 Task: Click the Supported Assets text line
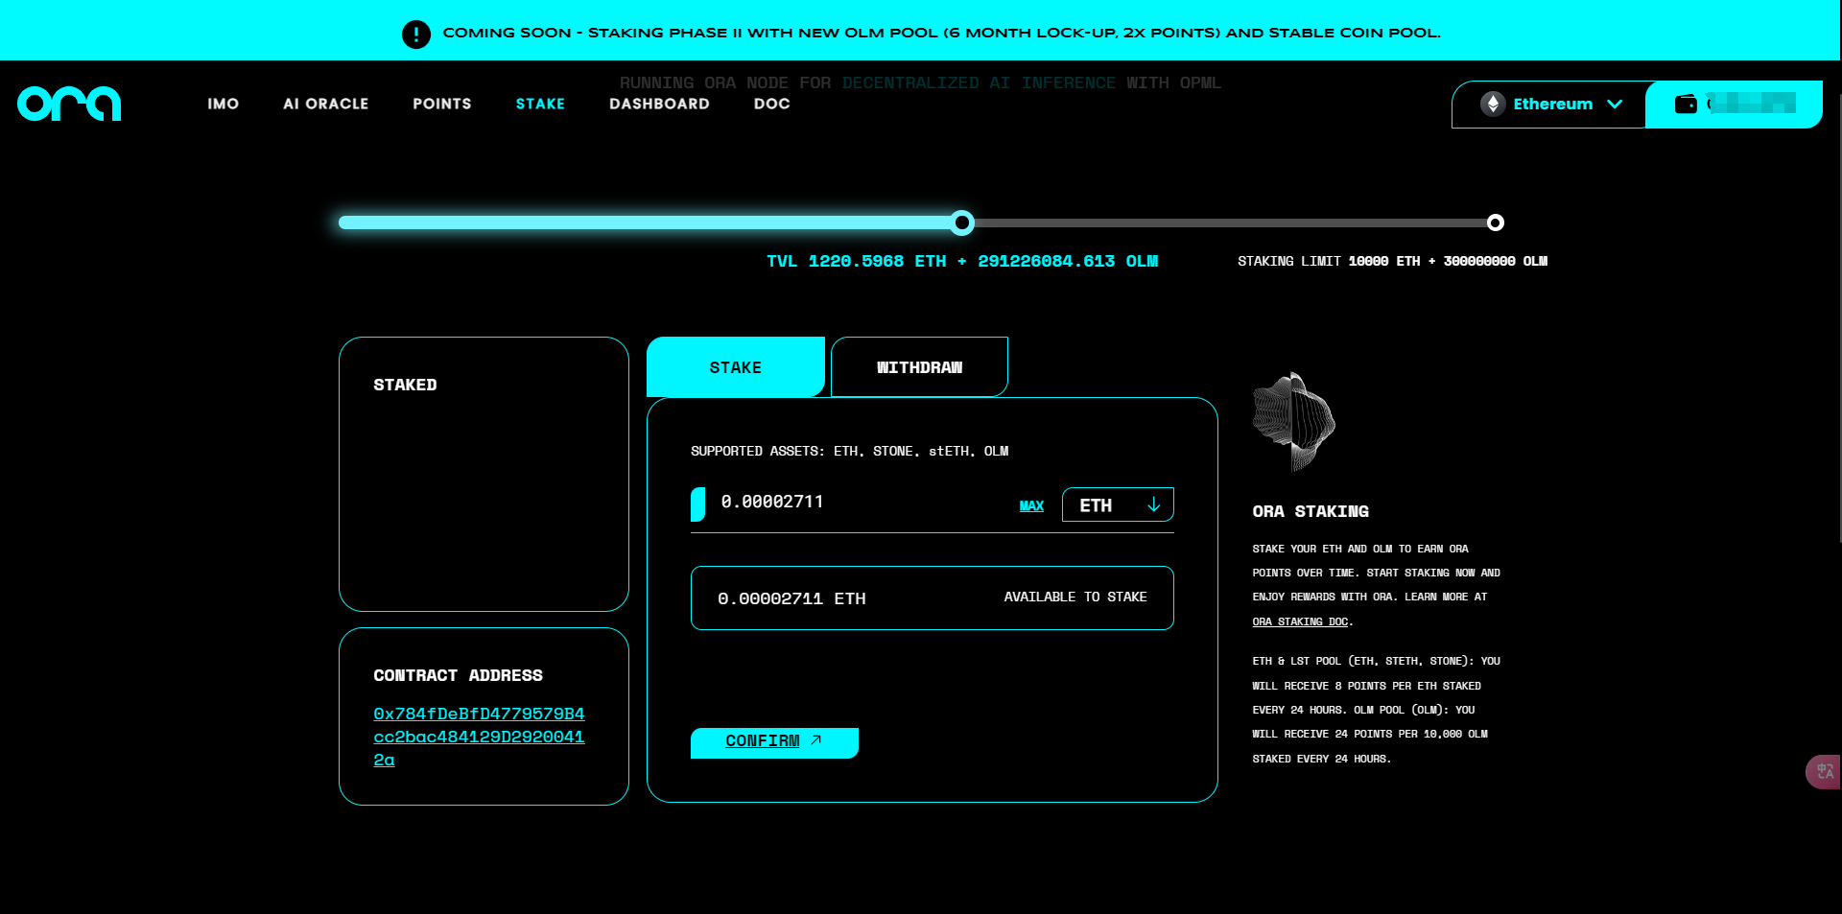(849, 451)
